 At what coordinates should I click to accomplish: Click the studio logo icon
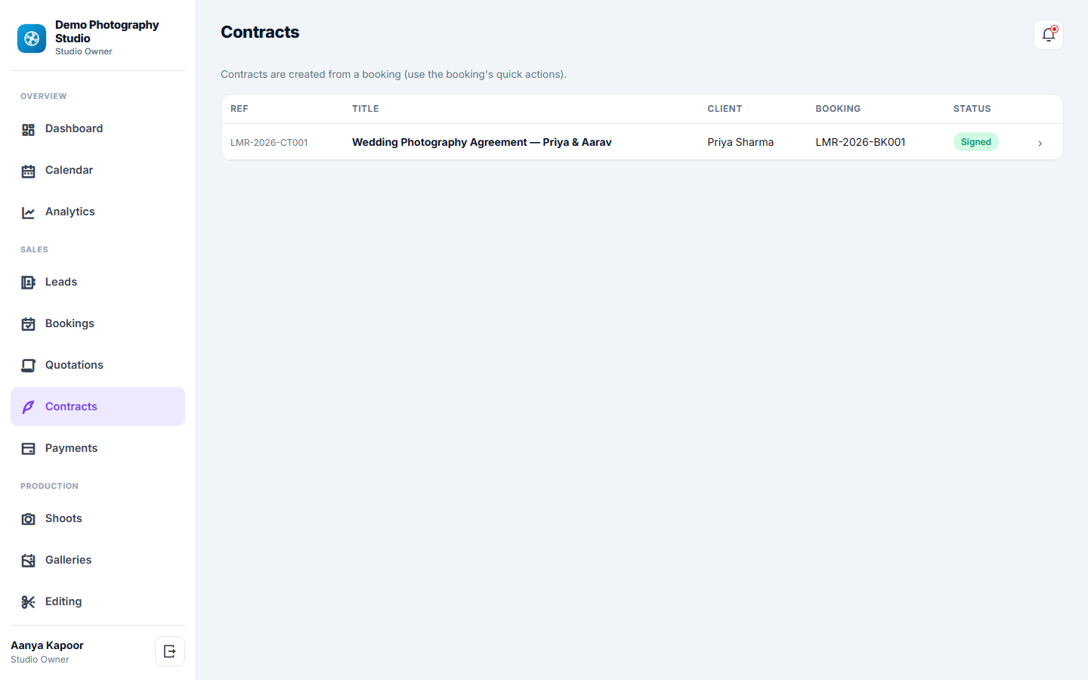tap(32, 39)
